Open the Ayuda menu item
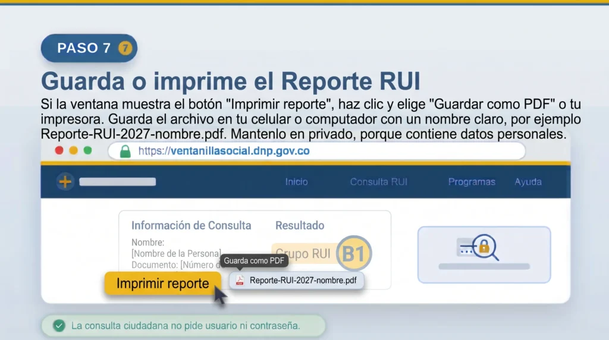The height and width of the screenshot is (340, 609). pyautogui.click(x=528, y=182)
